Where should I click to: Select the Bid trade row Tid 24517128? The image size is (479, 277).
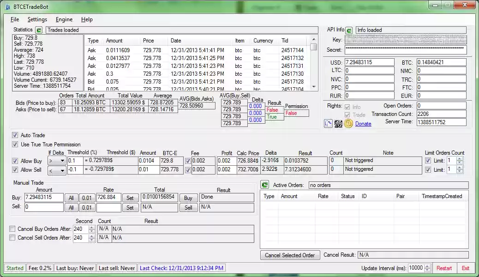[197, 82]
